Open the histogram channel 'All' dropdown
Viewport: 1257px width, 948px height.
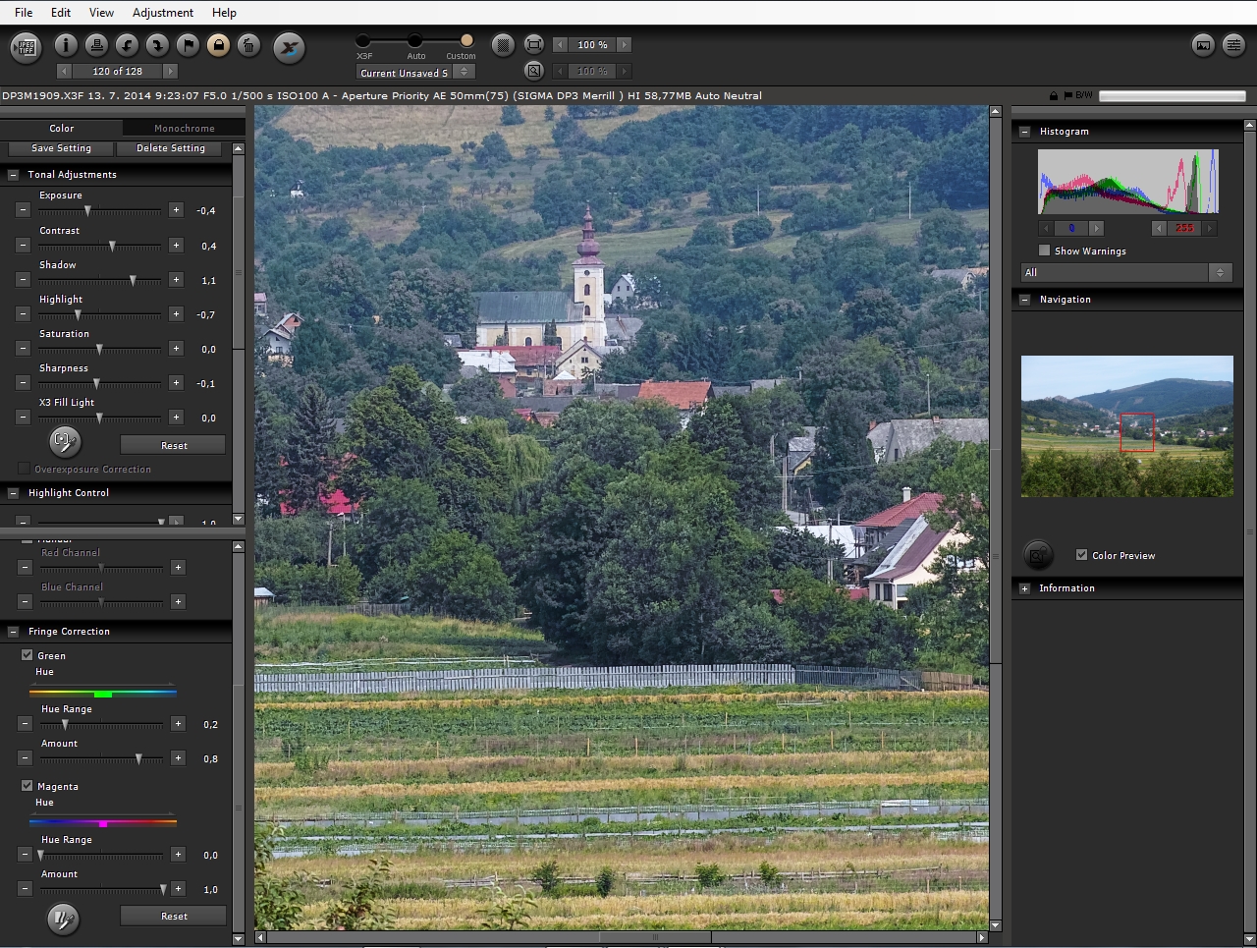pos(1126,273)
